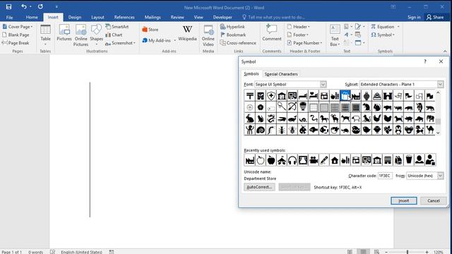The width and height of the screenshot is (452, 254).
Task: Open the Footer dropdown menu
Action: point(298,35)
